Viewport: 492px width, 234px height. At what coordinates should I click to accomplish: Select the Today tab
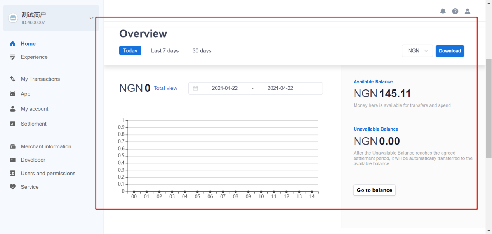pyautogui.click(x=130, y=51)
